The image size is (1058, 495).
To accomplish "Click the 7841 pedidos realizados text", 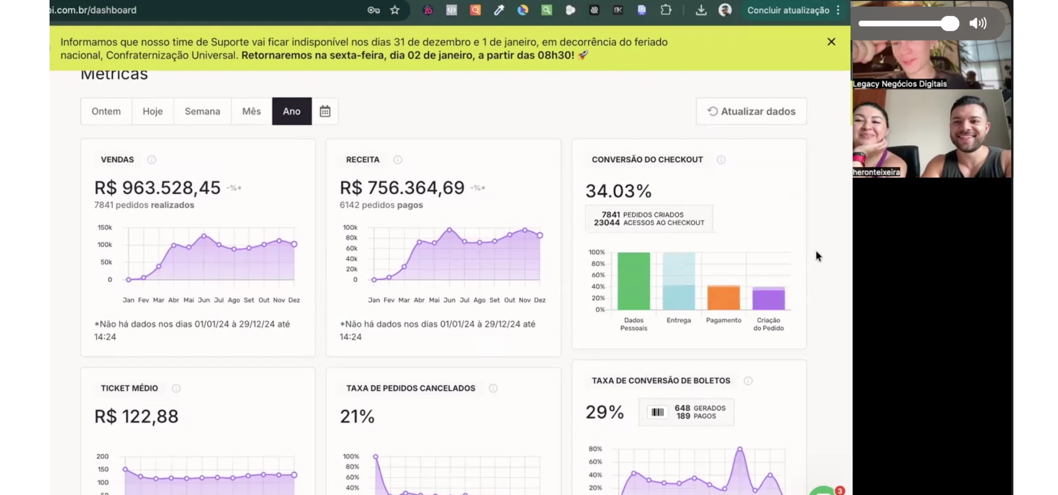I will [144, 205].
